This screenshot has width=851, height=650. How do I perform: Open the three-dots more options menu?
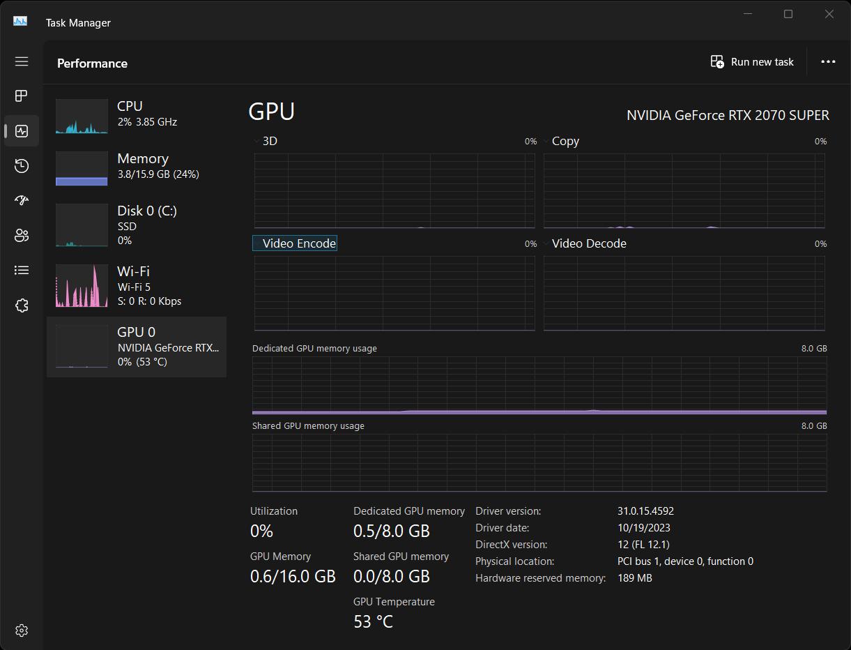[x=828, y=62]
